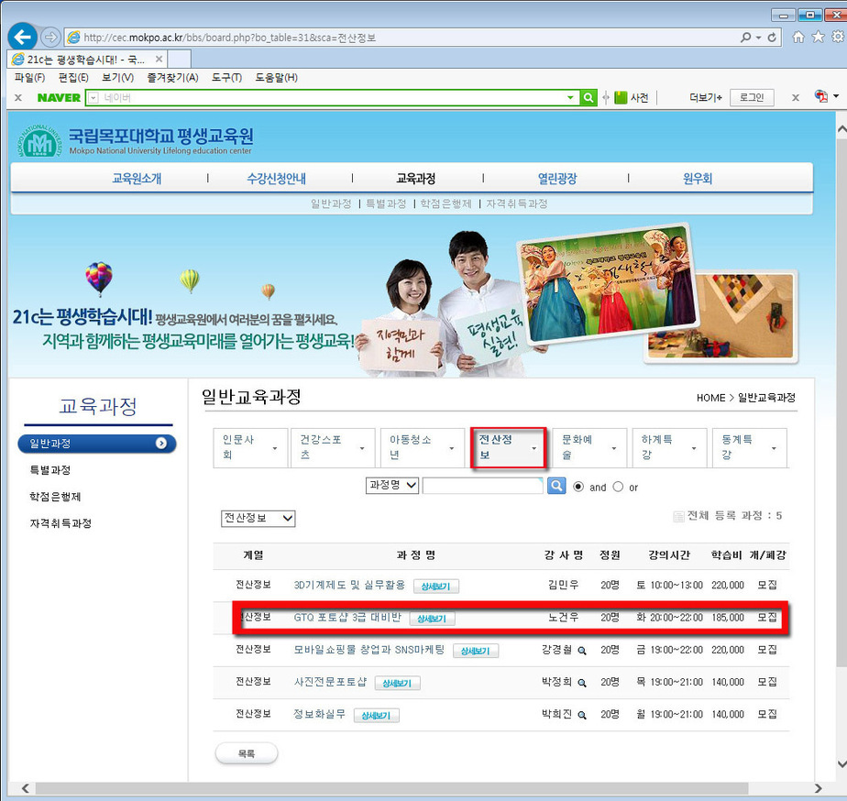The image size is (847, 801).
Task: Click 학점은행제 in the left sidebar
Action: tap(55, 497)
